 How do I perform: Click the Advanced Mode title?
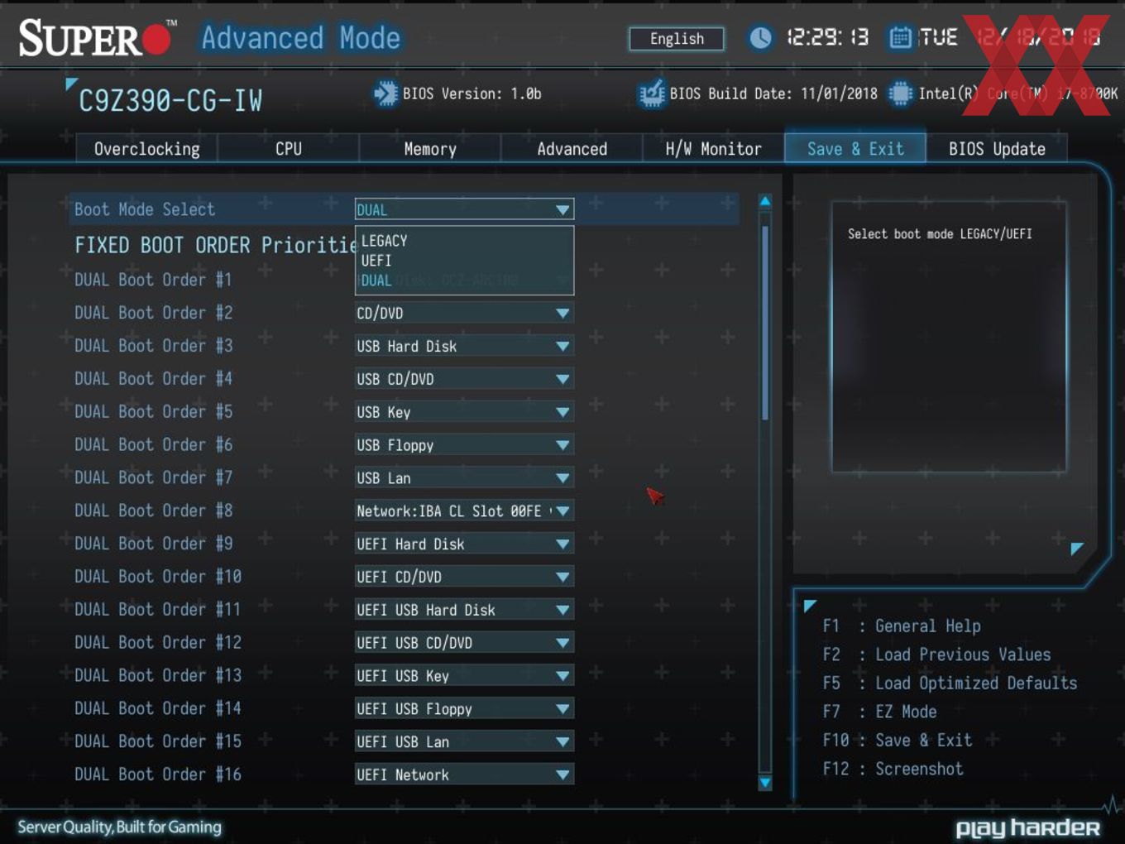pos(301,38)
